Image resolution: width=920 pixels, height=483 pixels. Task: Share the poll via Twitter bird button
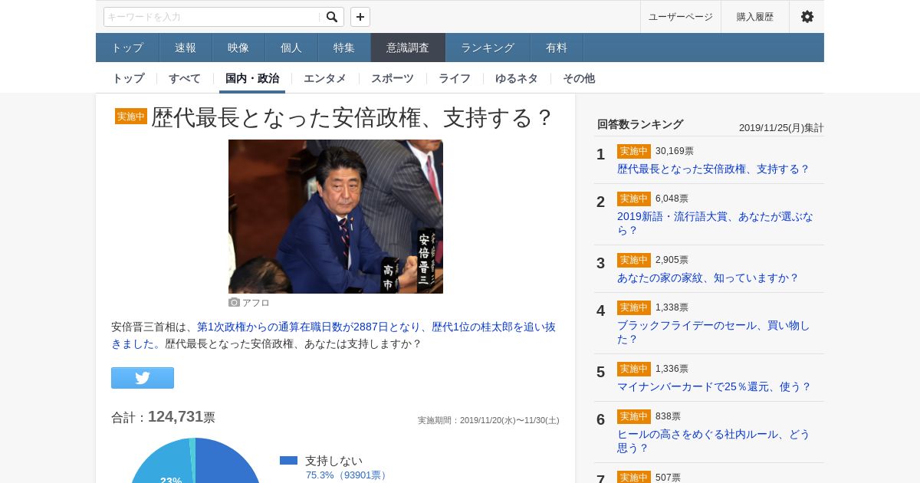point(143,378)
